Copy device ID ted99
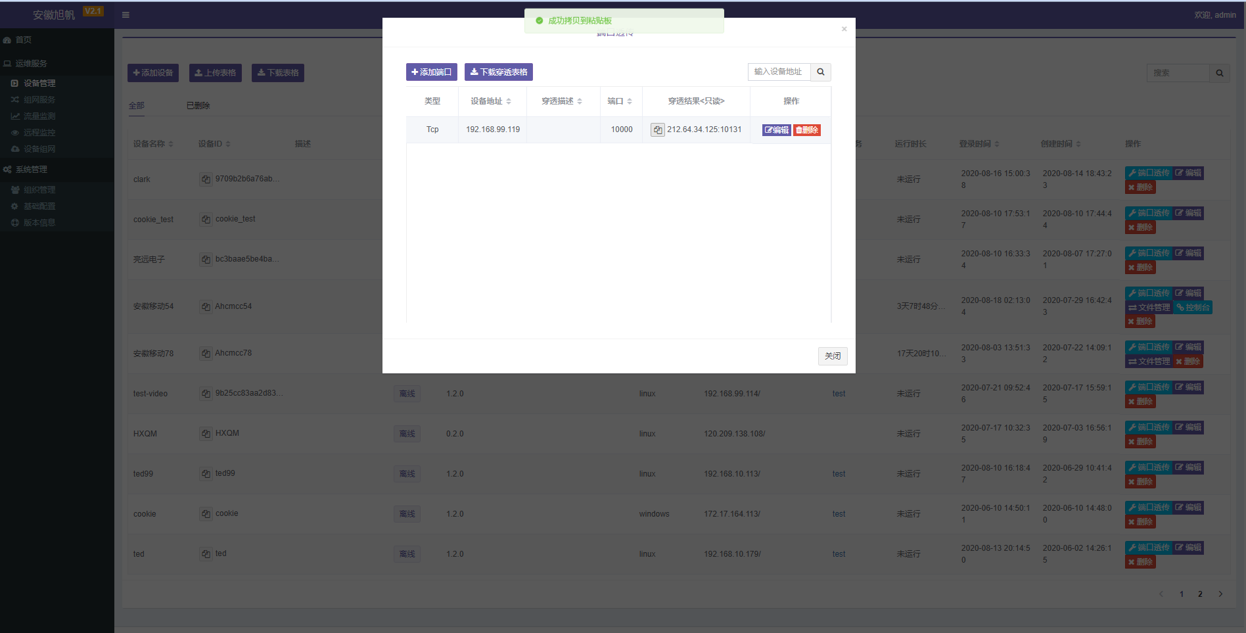1246x633 pixels. click(x=206, y=473)
